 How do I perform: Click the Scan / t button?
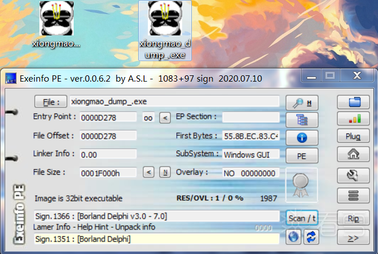pyautogui.click(x=302, y=218)
